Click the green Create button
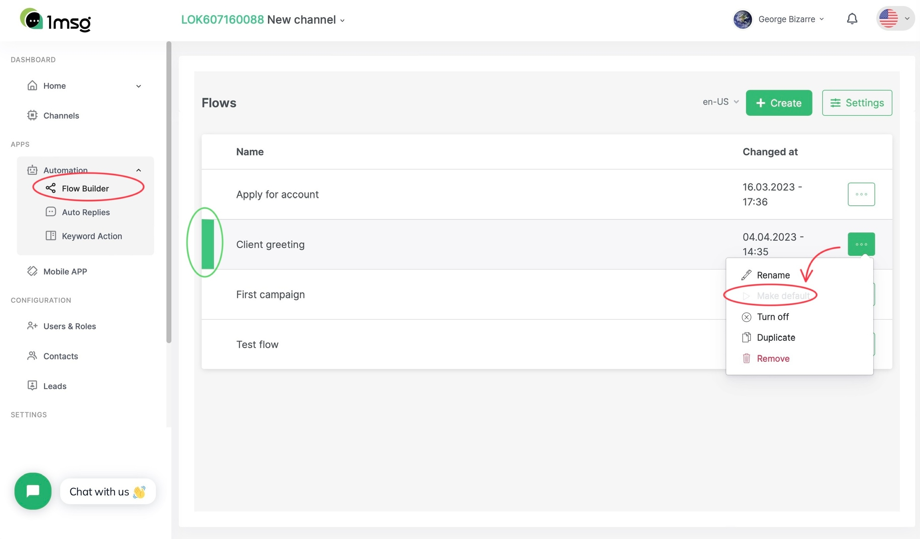This screenshot has height=539, width=920. click(x=779, y=103)
